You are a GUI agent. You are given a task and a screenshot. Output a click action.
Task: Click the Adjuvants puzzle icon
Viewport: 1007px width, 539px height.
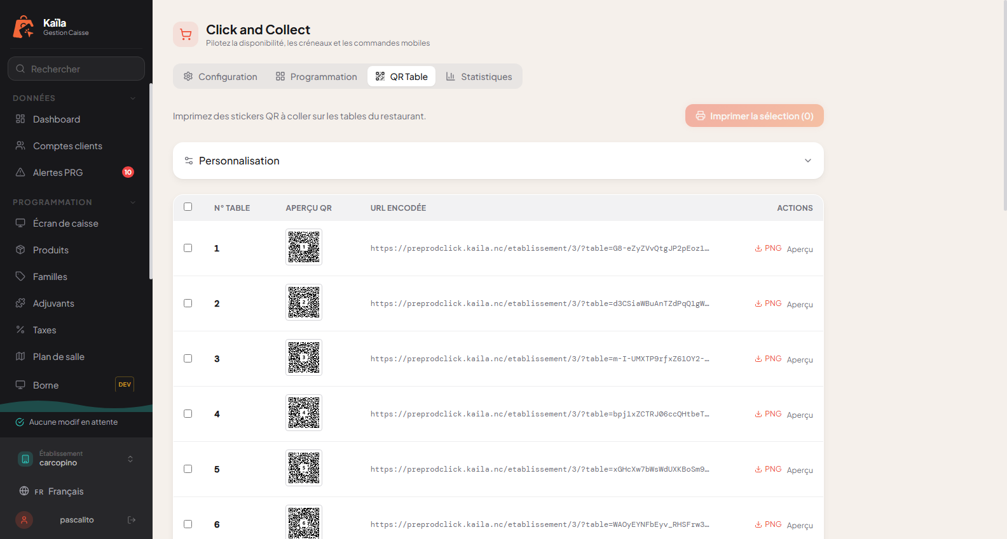coord(20,303)
